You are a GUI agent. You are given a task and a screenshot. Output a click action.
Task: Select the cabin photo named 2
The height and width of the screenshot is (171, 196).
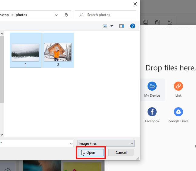58,52
